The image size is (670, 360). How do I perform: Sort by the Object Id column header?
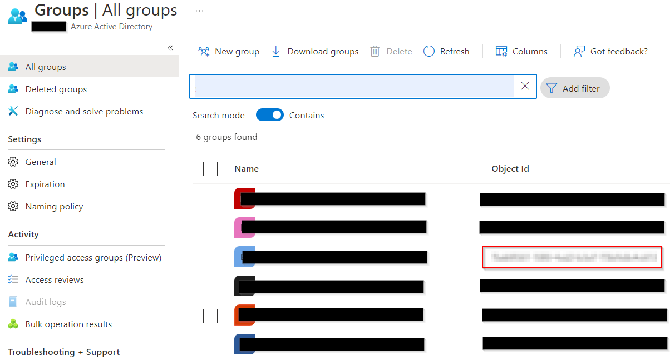point(510,169)
